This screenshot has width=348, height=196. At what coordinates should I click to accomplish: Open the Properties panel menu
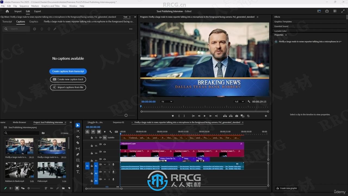286,35
